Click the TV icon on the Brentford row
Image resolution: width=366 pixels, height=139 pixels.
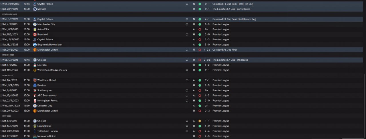(187, 35)
